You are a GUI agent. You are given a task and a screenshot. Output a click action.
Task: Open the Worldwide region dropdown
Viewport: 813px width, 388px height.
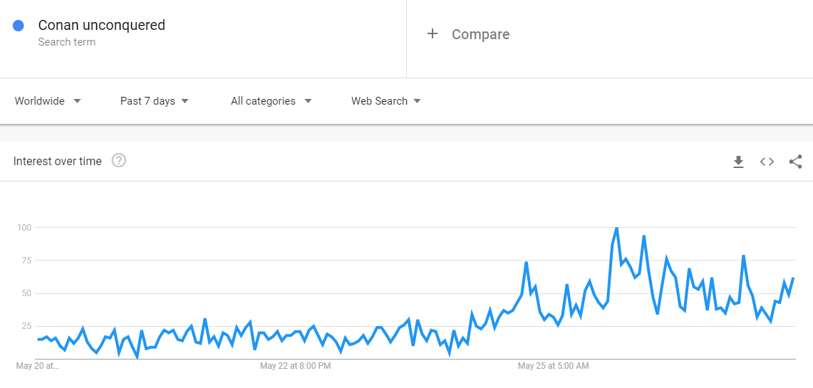(x=48, y=101)
